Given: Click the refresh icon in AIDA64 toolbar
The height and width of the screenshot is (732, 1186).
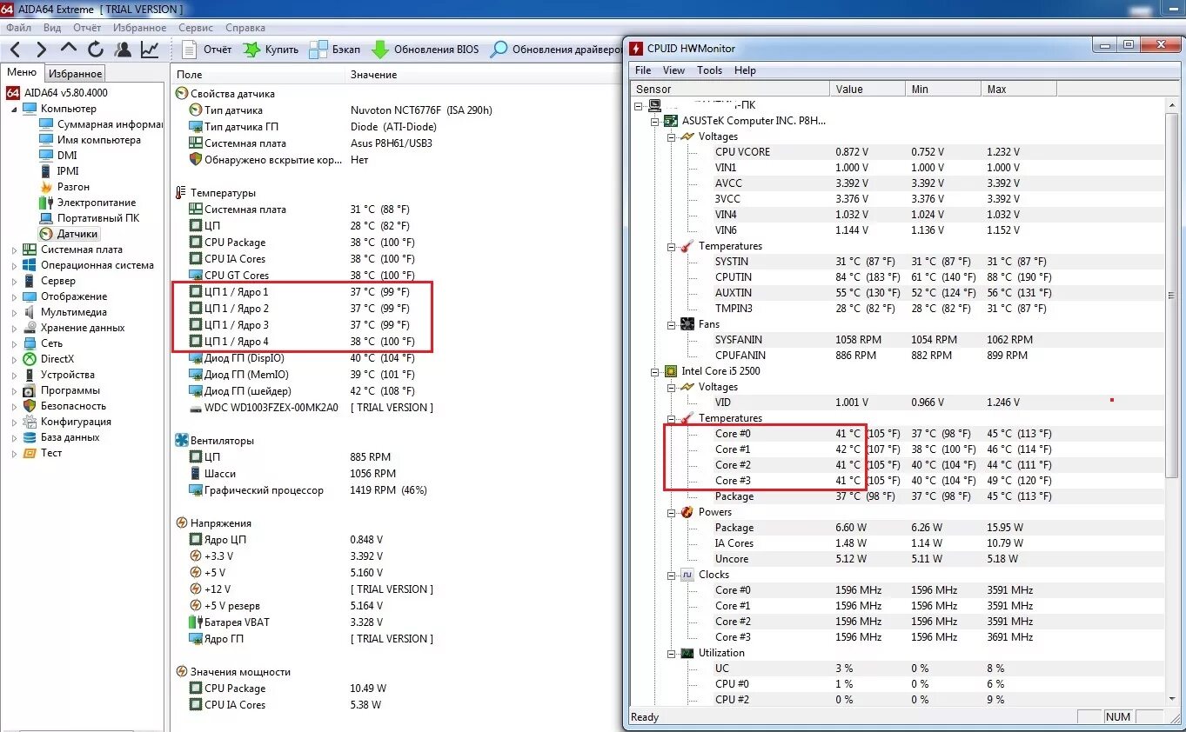Looking at the screenshot, I should pyautogui.click(x=96, y=50).
